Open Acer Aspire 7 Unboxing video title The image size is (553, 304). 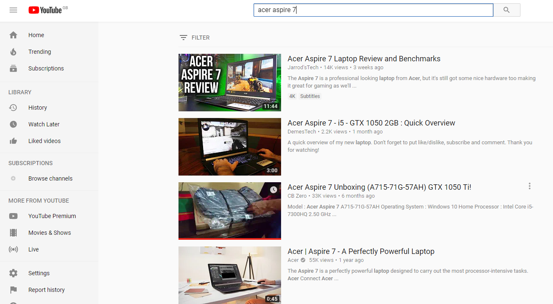(x=380, y=187)
